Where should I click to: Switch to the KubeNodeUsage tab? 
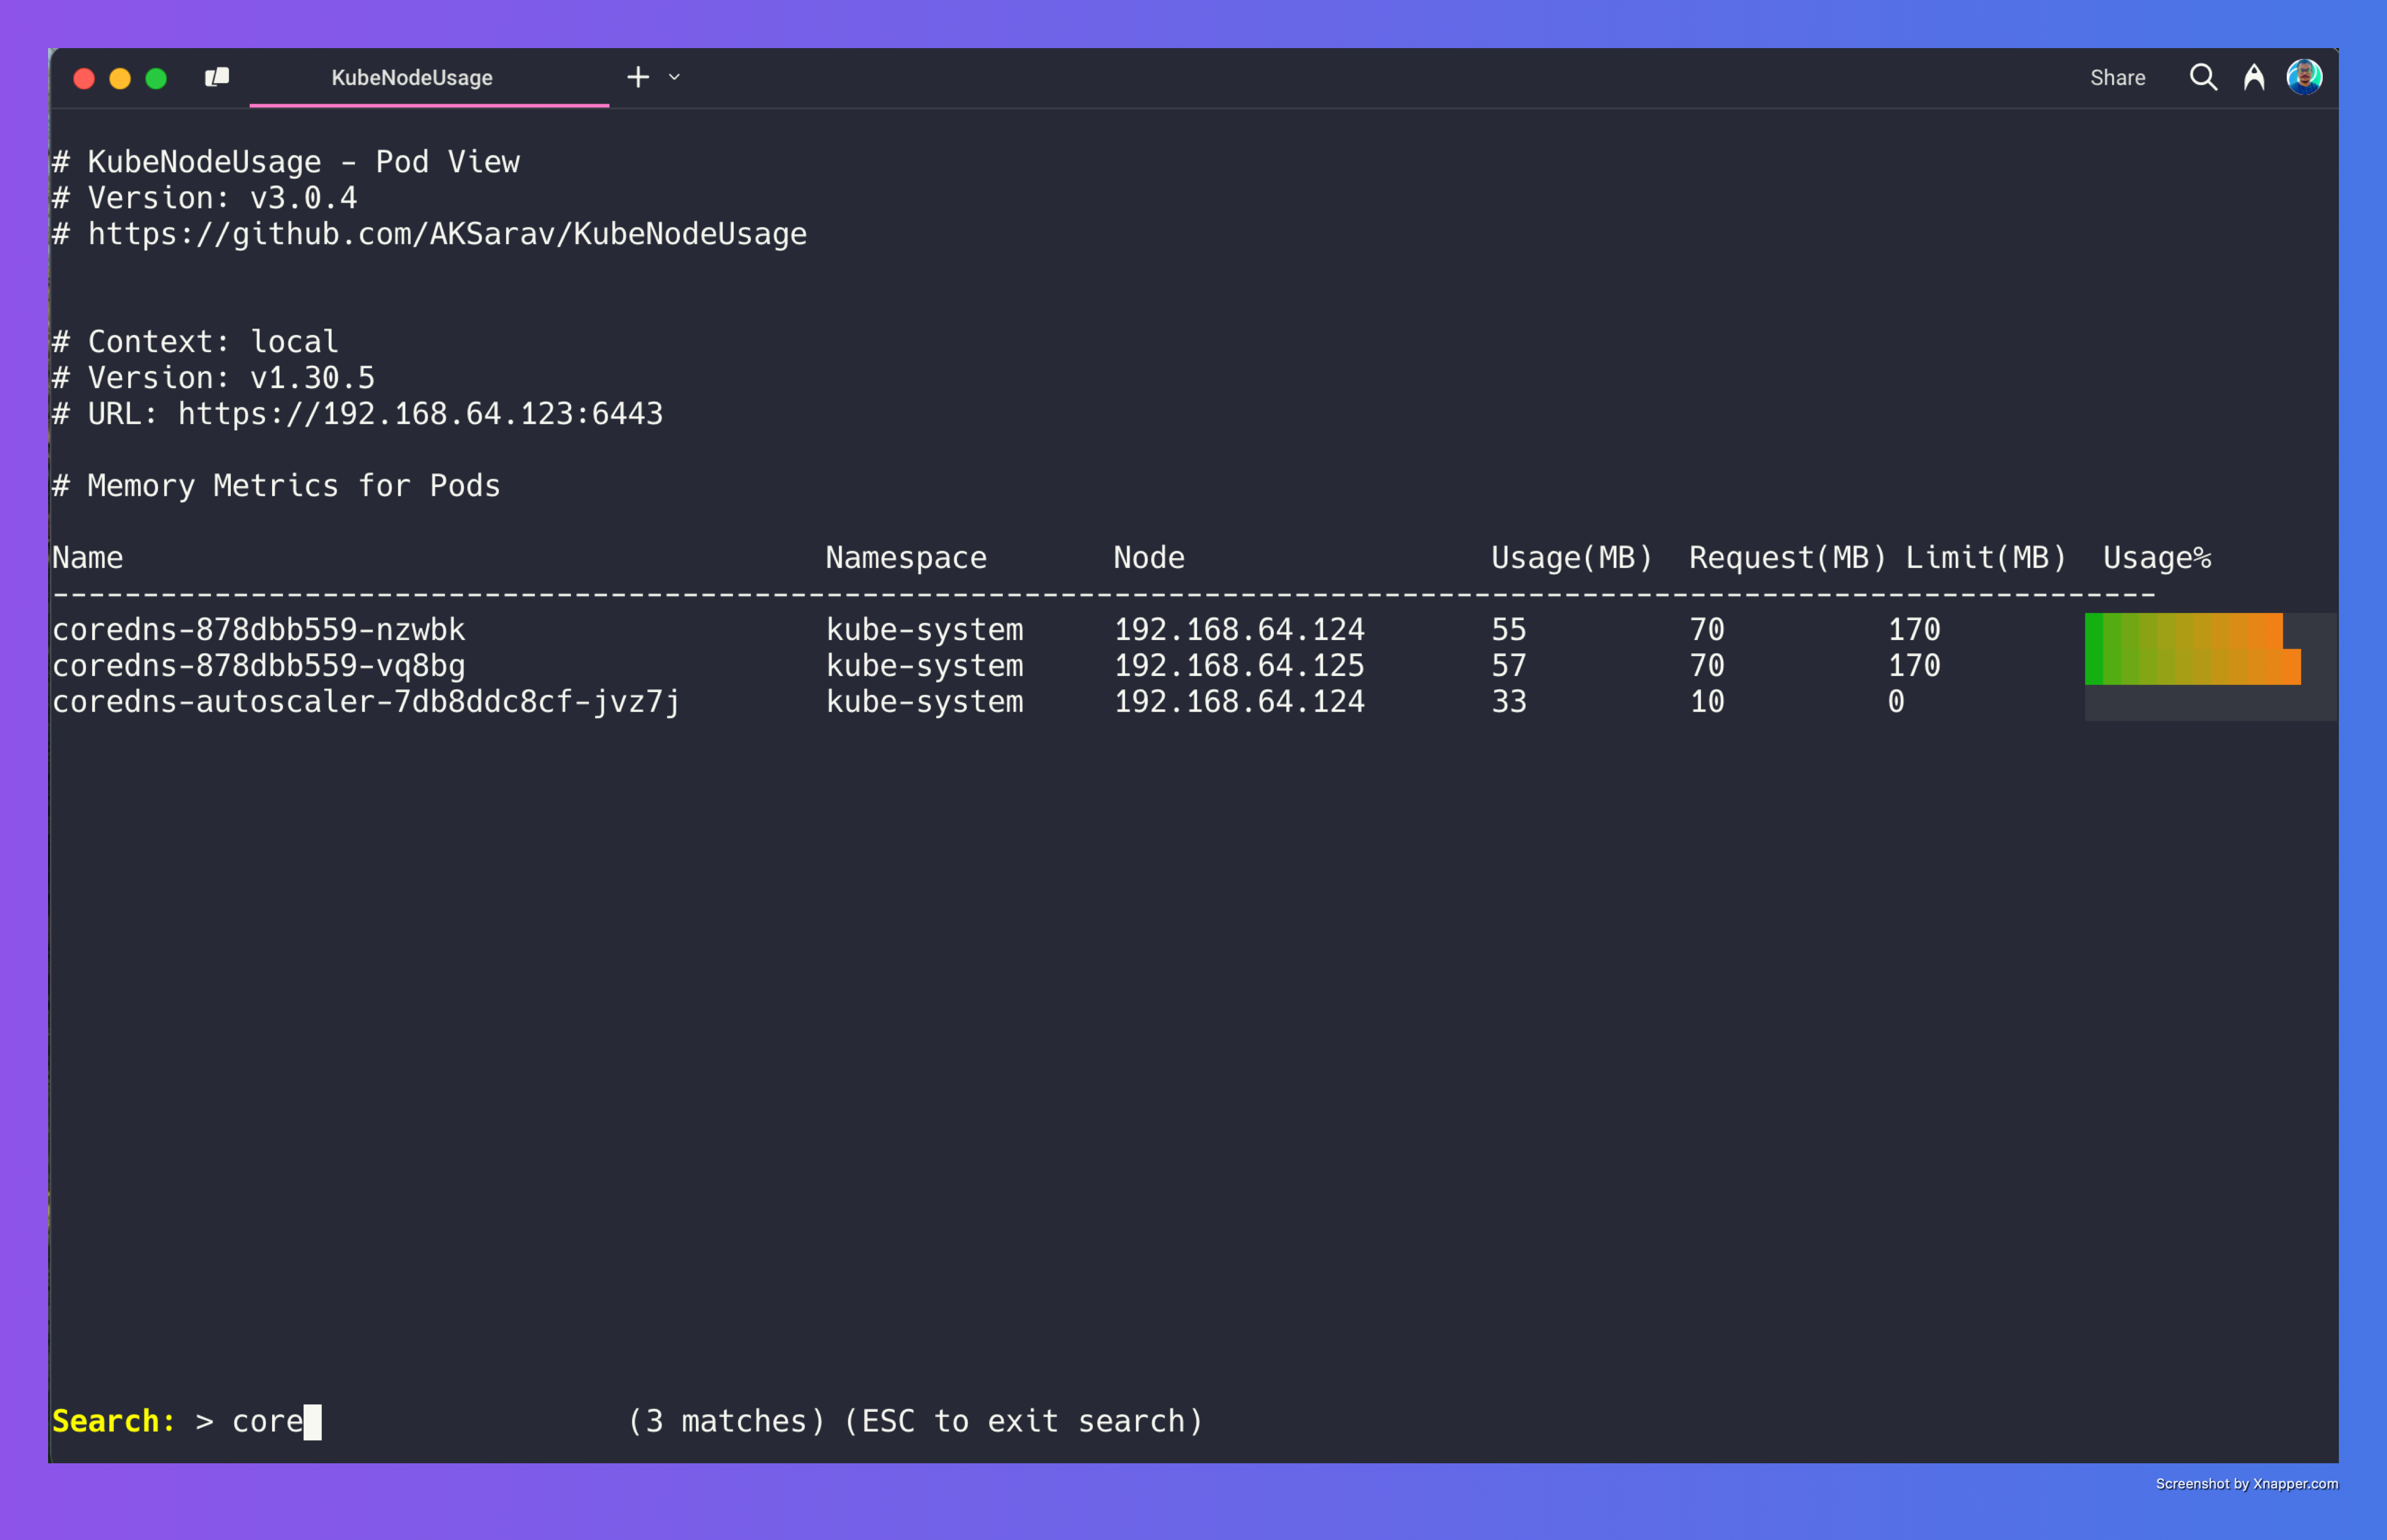coord(412,78)
